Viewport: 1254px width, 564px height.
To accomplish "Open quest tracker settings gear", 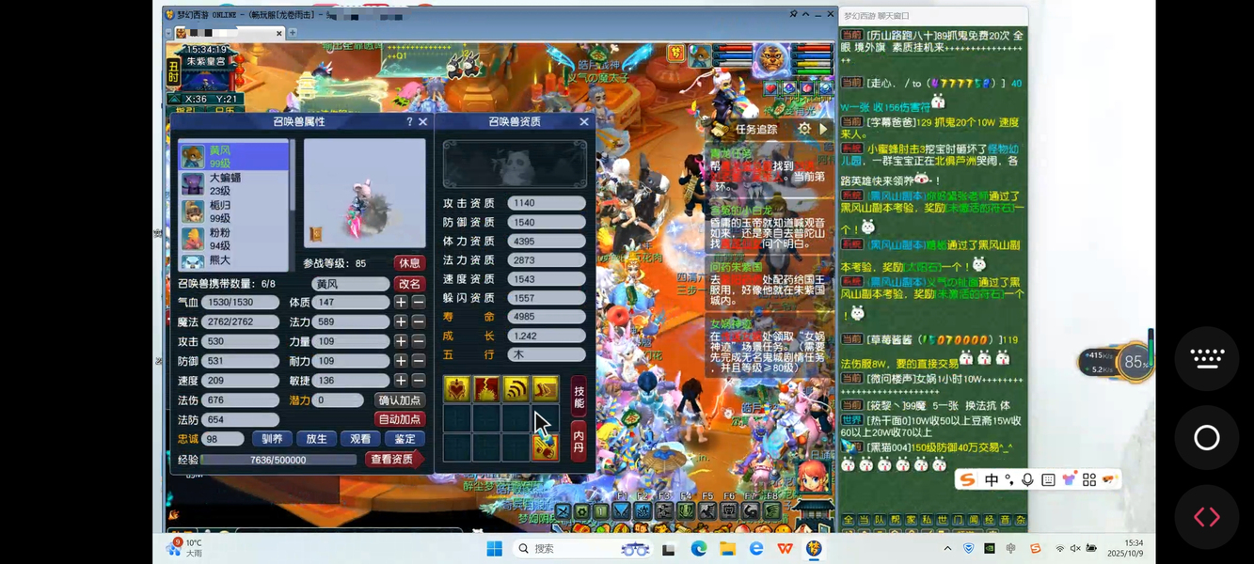I will (804, 129).
